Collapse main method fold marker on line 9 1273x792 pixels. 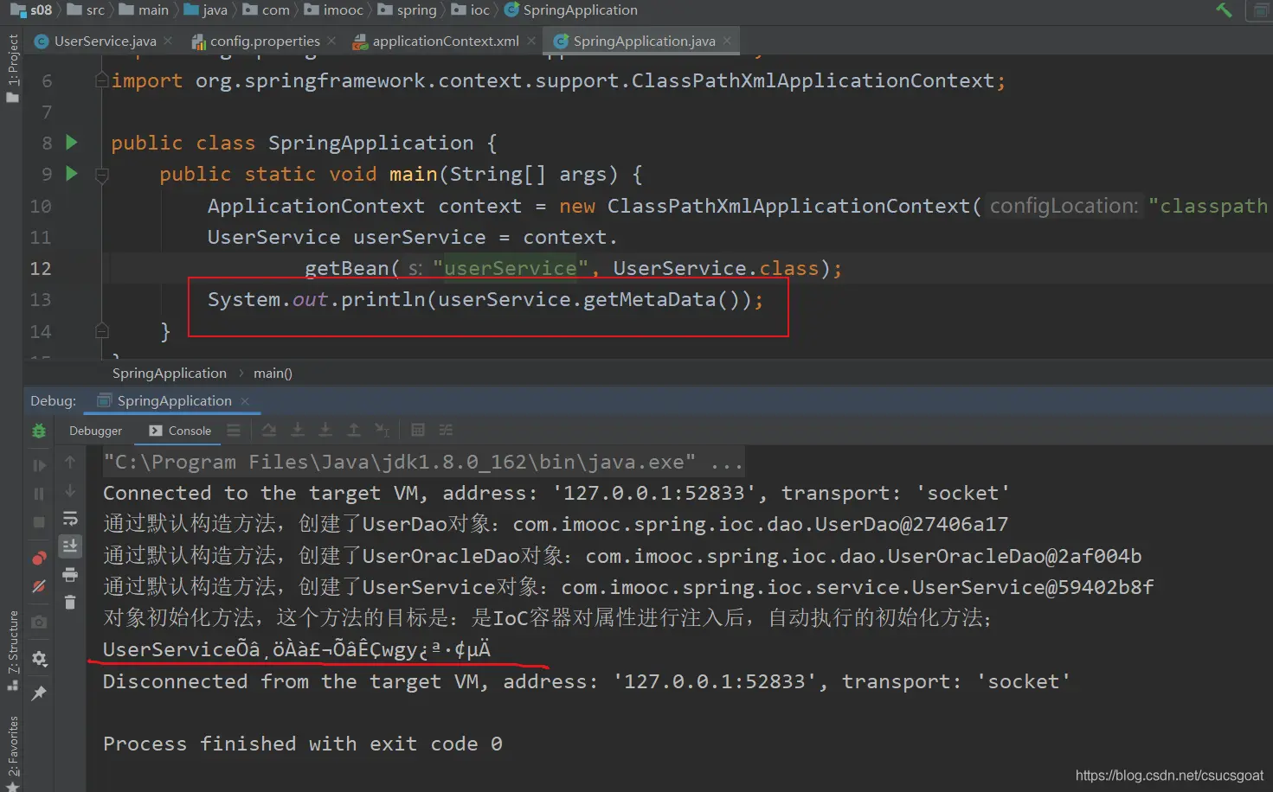click(x=101, y=176)
